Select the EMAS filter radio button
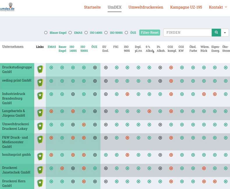The image size is (230, 189). tap(70, 33)
